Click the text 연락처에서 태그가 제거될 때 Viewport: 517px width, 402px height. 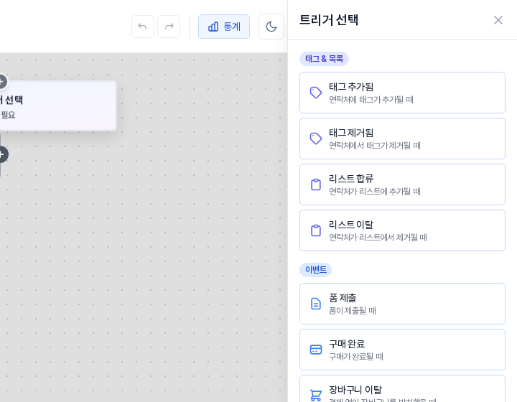pos(375,145)
